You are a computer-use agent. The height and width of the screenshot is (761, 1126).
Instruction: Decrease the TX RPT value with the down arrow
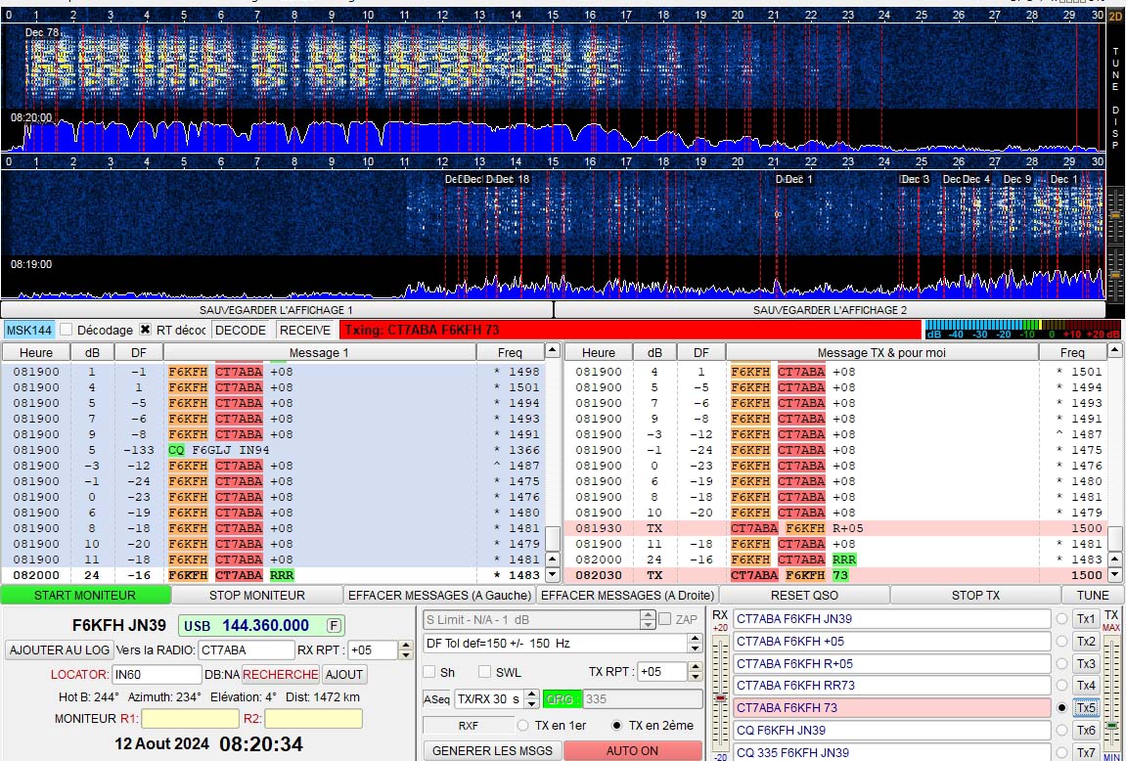pos(695,677)
